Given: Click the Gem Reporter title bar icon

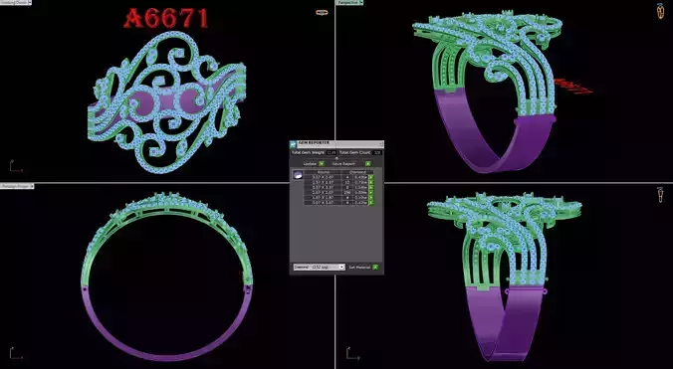Looking at the screenshot, I should (x=294, y=143).
